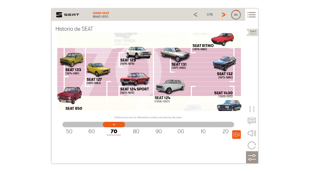
Task: Click the SEAT RITMO model label
Action: pos(203,46)
